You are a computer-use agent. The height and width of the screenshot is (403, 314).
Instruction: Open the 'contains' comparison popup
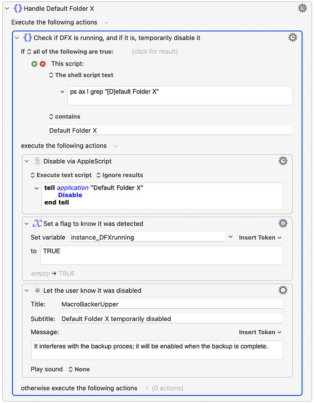point(65,117)
